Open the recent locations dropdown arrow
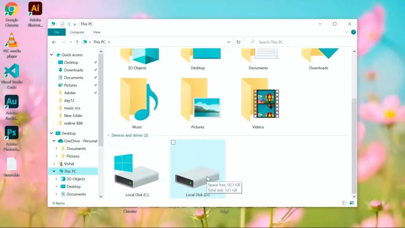This screenshot has height=228, width=405. [x=70, y=42]
